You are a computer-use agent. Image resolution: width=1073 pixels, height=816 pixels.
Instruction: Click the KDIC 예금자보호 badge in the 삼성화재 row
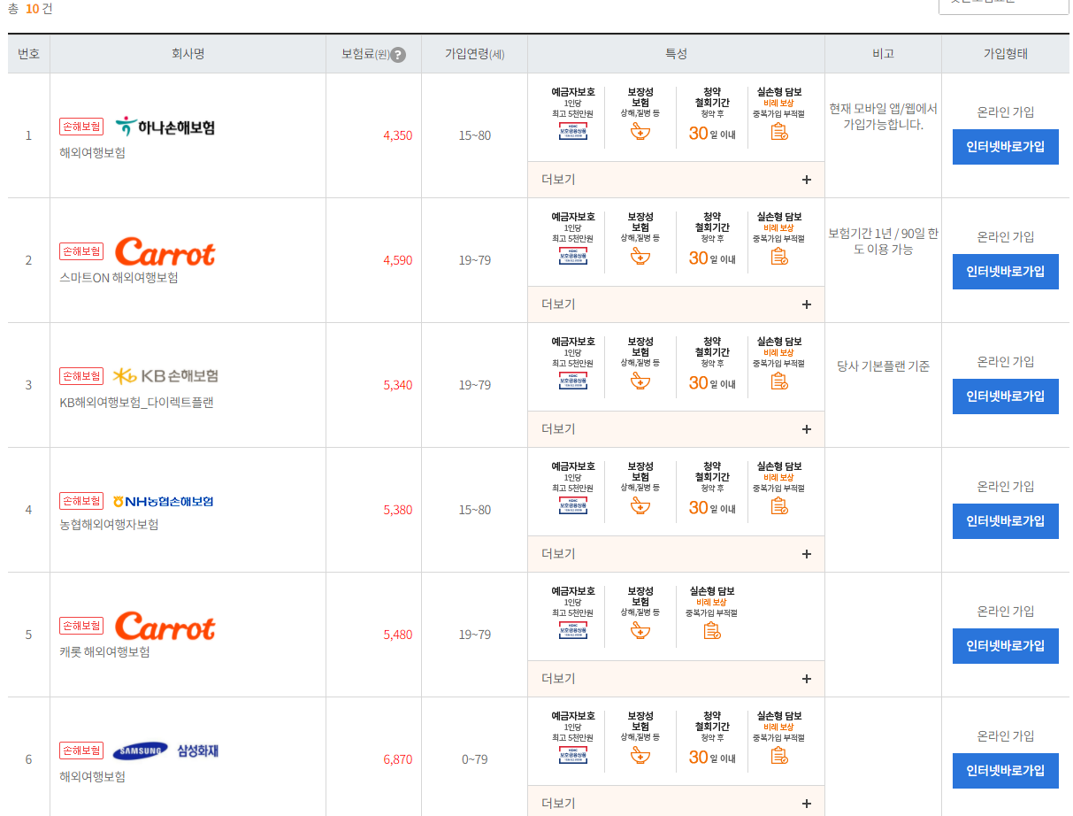point(573,755)
